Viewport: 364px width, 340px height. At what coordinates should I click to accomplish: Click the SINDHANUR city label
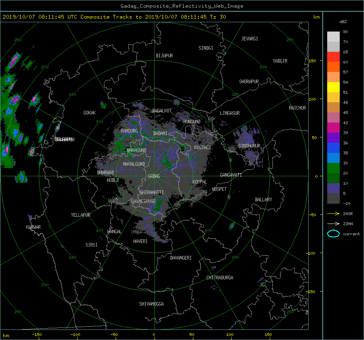point(249,146)
